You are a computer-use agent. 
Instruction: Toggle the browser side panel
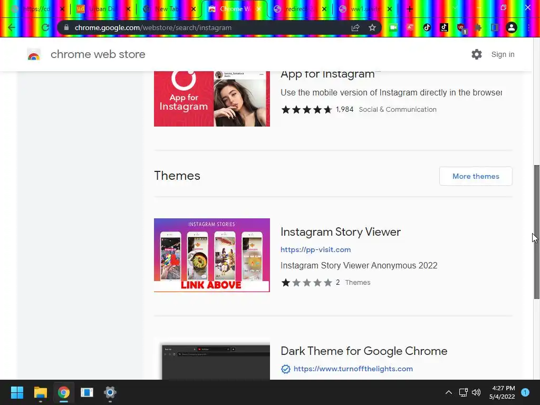pos(495,27)
